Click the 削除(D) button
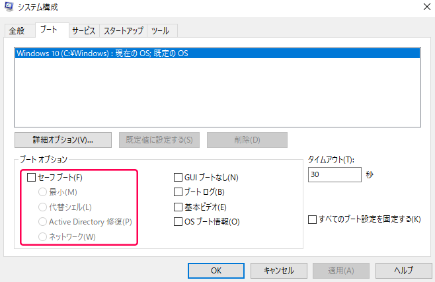435x282 pixels. point(247,140)
